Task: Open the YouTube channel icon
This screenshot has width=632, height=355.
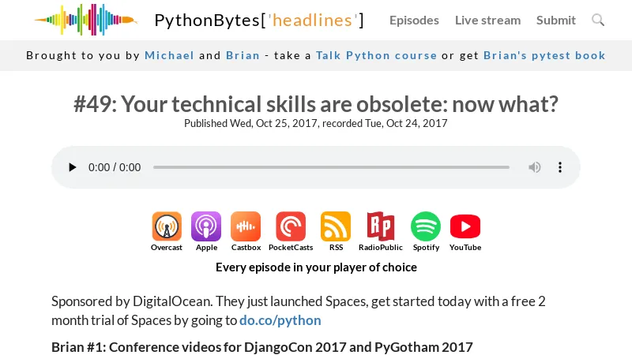Action: click(x=465, y=226)
